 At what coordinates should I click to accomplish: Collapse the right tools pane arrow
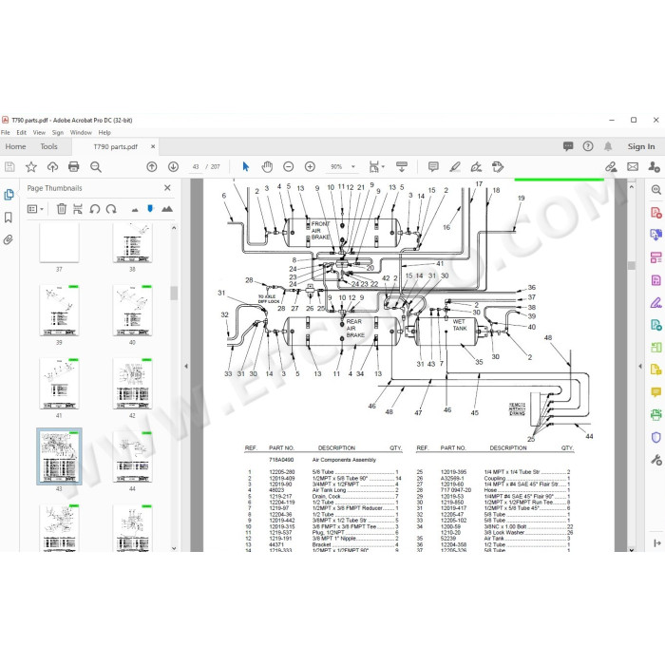coord(640,366)
